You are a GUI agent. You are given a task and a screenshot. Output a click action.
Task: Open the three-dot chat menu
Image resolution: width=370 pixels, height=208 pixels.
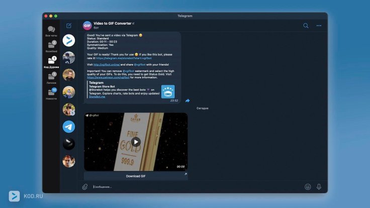(319, 26)
